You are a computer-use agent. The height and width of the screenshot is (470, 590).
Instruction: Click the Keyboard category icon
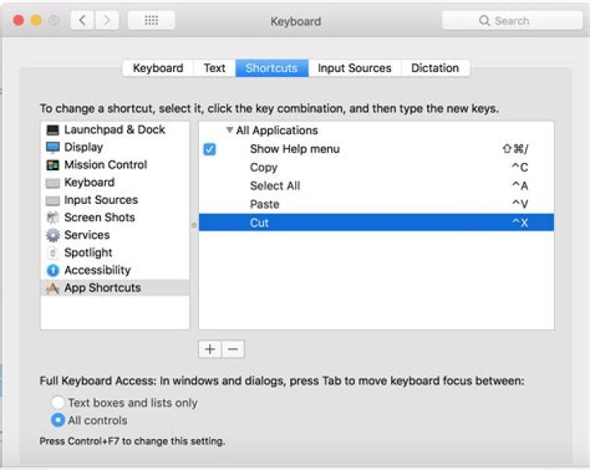[52, 183]
